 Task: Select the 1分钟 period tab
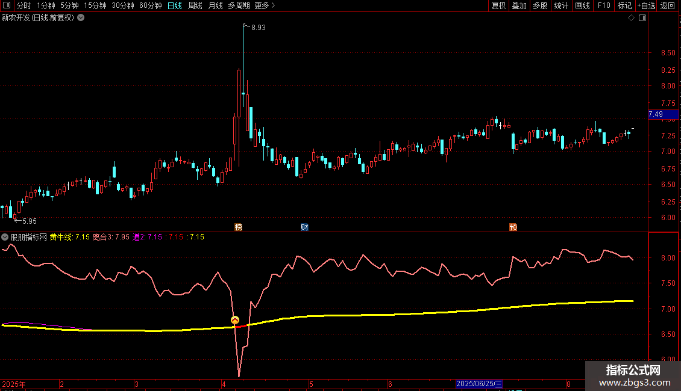(x=46, y=5)
